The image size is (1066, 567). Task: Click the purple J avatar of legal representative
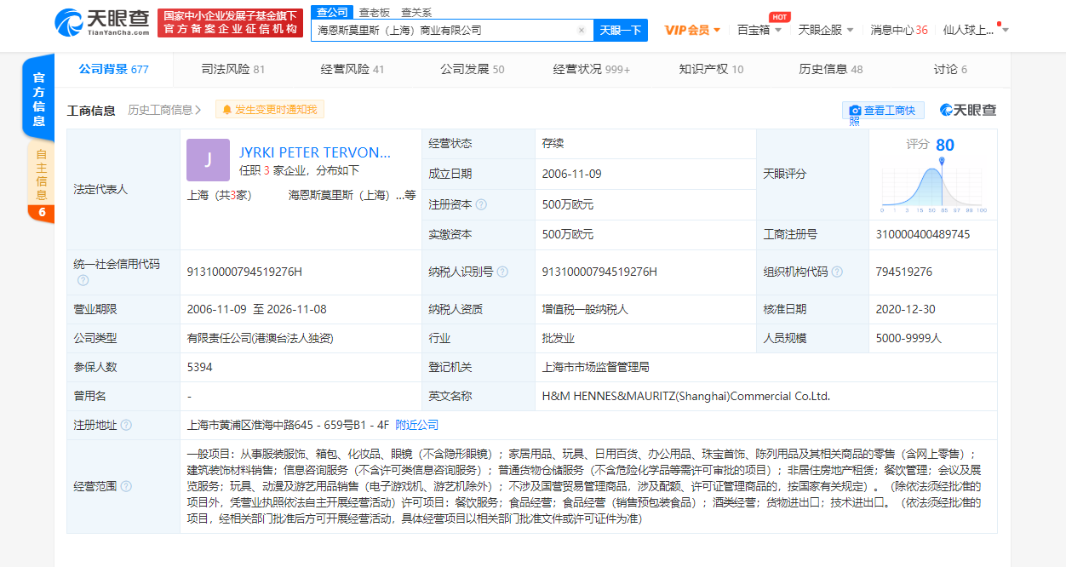pyautogui.click(x=208, y=160)
